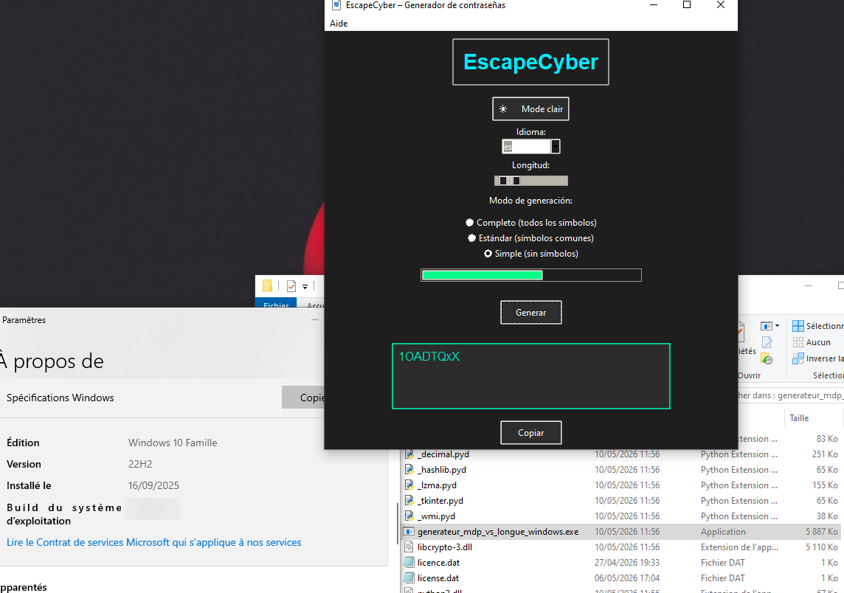The height and width of the screenshot is (593, 844).
Task: Click the date 06/05/2026 17:04 cell
Action: [627, 578]
